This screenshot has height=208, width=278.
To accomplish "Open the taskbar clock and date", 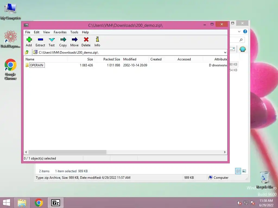I will point(266,203).
